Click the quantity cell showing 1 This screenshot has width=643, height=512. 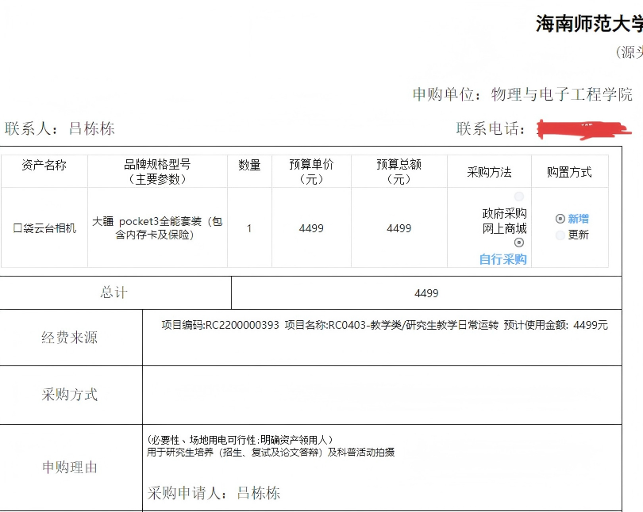[x=249, y=228]
